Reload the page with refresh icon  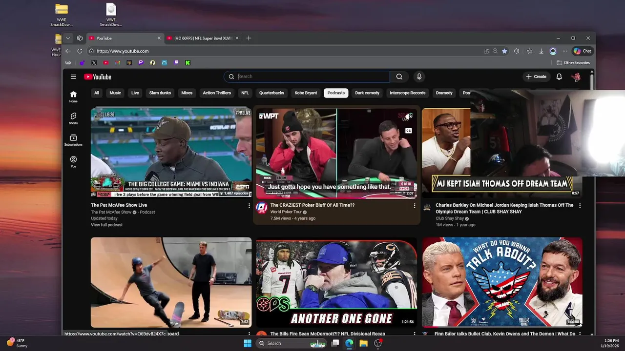(80, 51)
